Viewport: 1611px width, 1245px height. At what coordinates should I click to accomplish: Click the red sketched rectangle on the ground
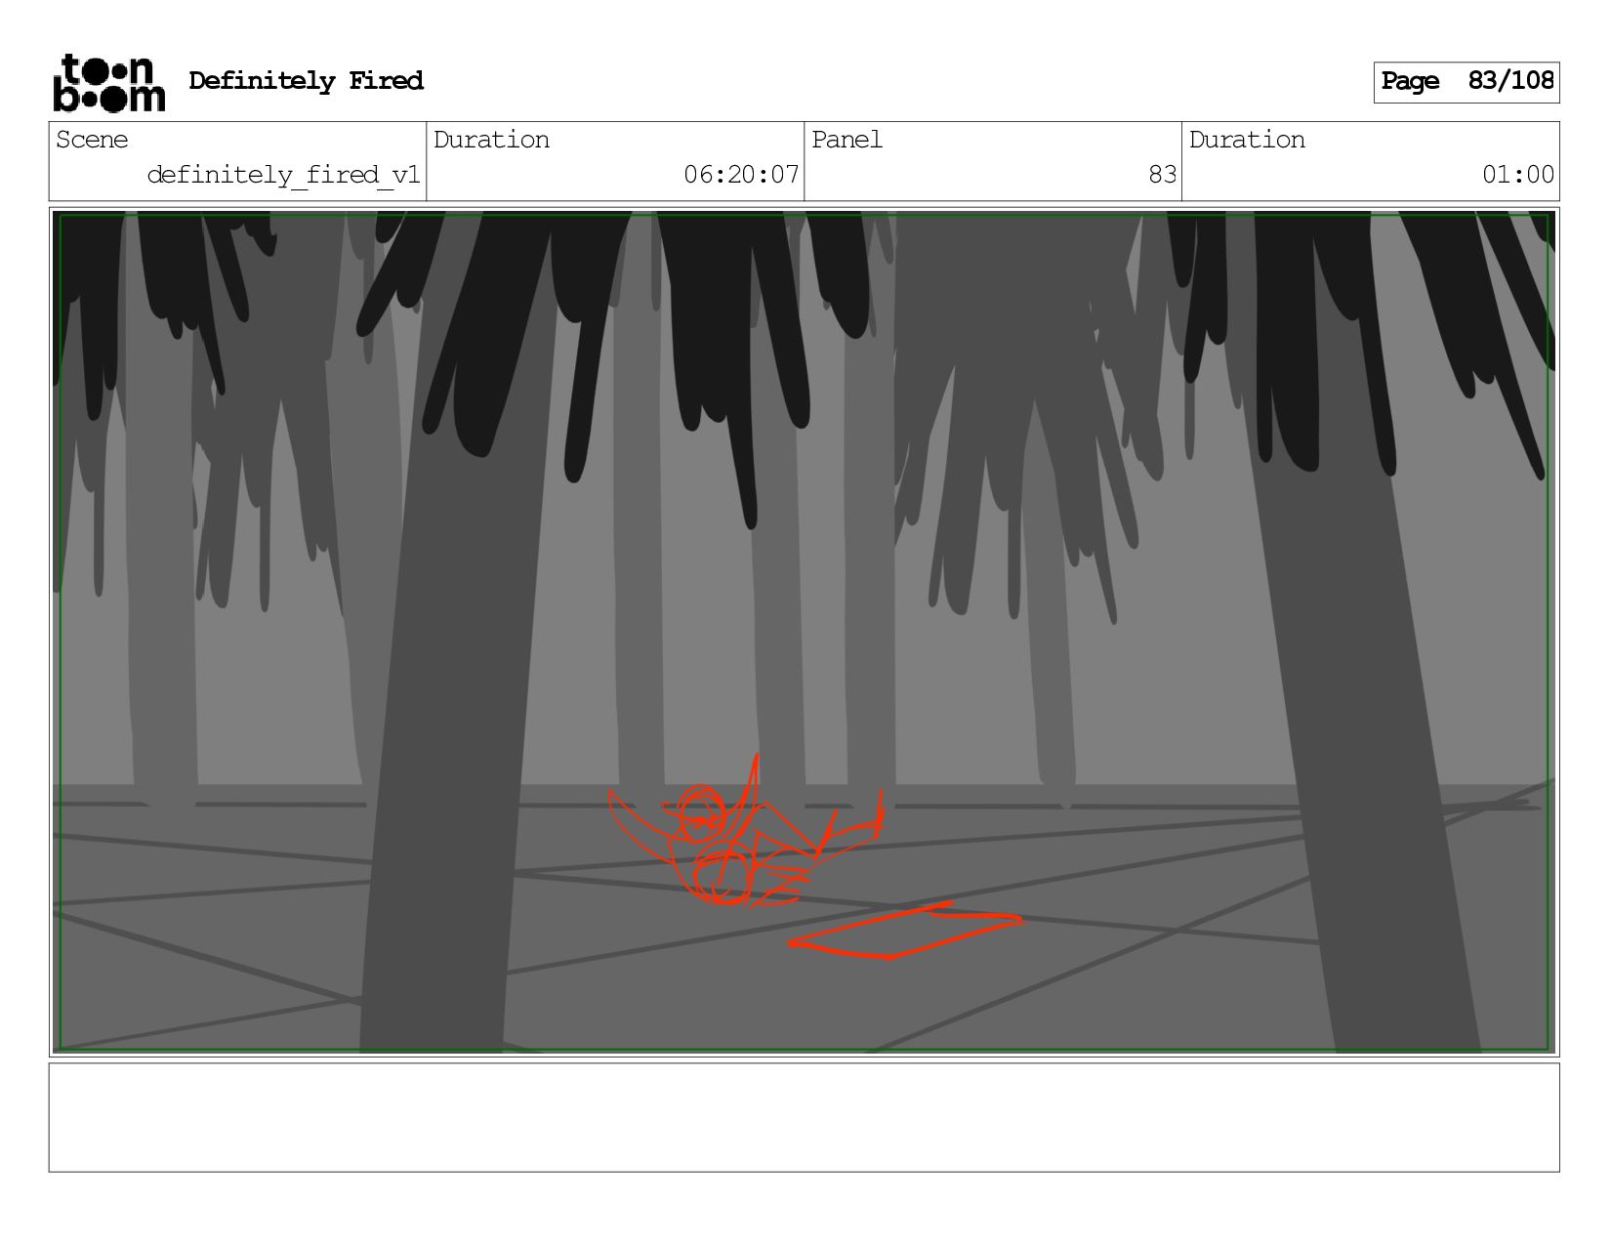pyautogui.click(x=905, y=932)
